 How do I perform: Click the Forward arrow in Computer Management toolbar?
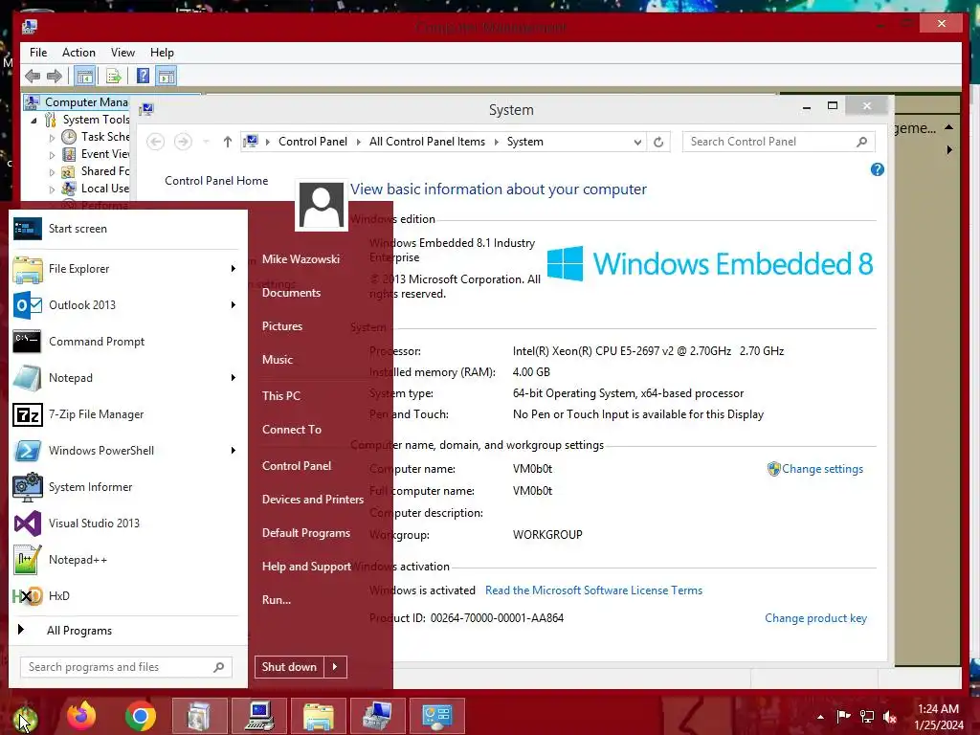[x=55, y=77]
